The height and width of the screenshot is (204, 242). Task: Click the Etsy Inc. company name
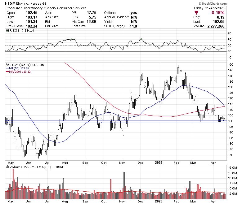(23, 3)
